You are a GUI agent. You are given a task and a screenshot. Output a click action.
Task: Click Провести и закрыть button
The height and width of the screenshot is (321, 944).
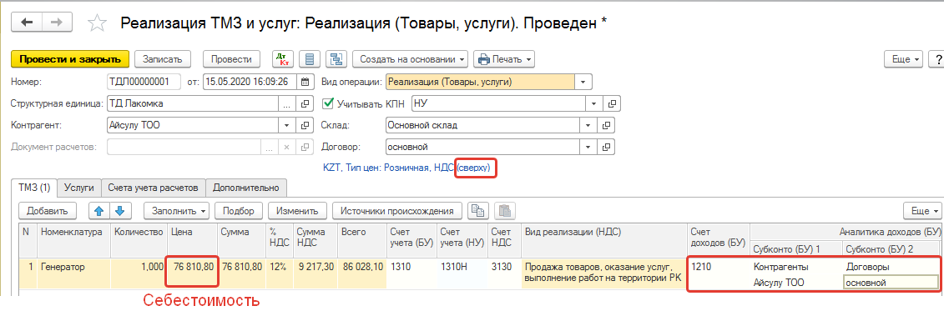(70, 59)
